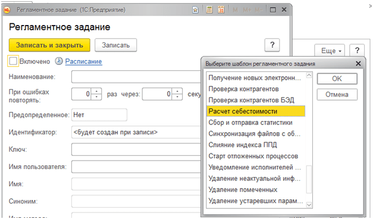373x219 pixels.
Task: Decrease the retry interval seconds spinner
Action: click(x=177, y=97)
